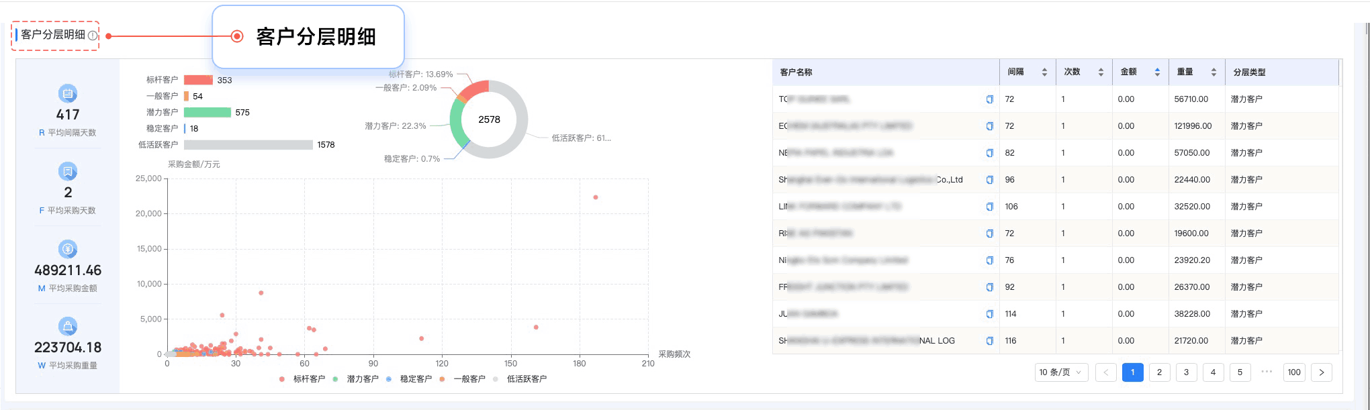The image size is (1370, 410).
Task: Click the green 潜力客户 bar showing 575
Action: [x=208, y=113]
